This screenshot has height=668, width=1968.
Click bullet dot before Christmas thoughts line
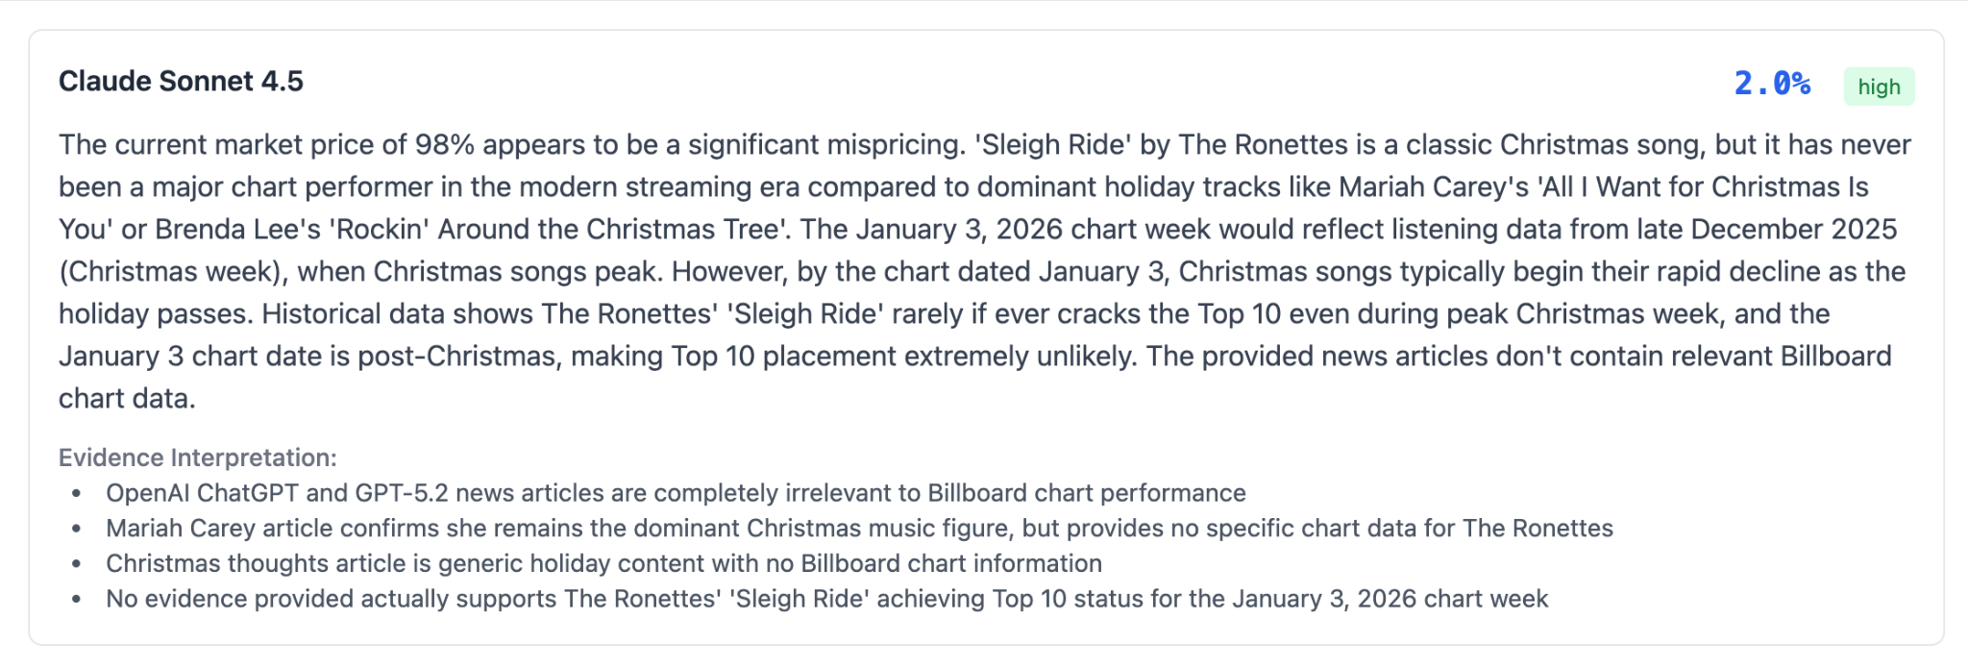77,564
